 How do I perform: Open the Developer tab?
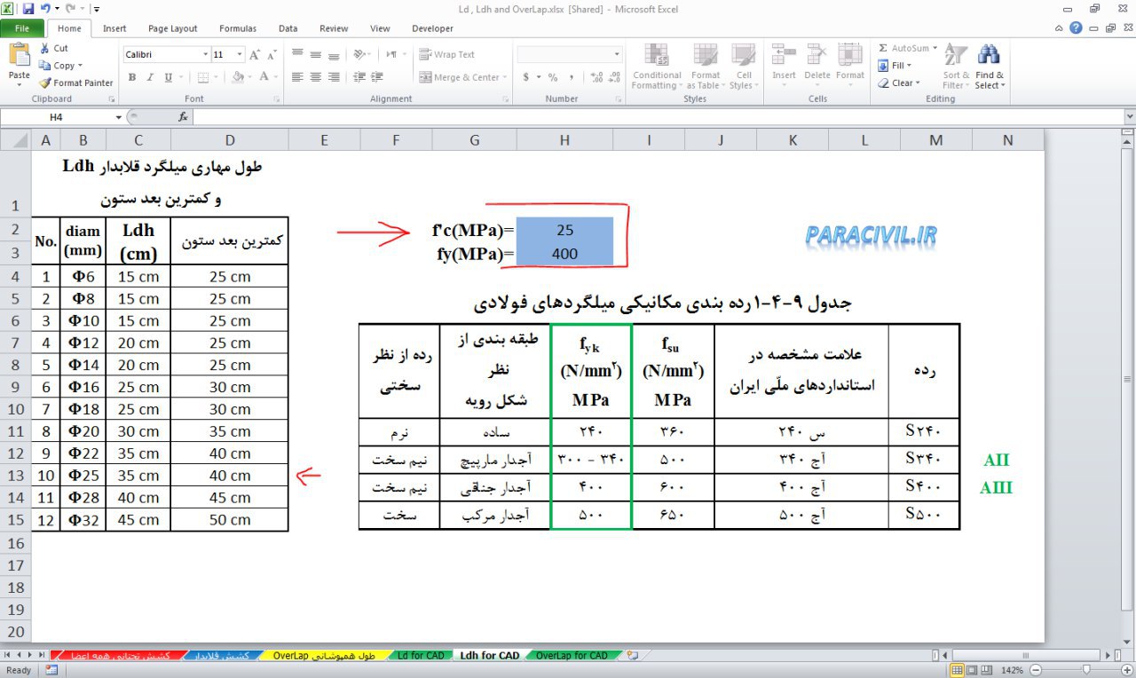coord(433,28)
